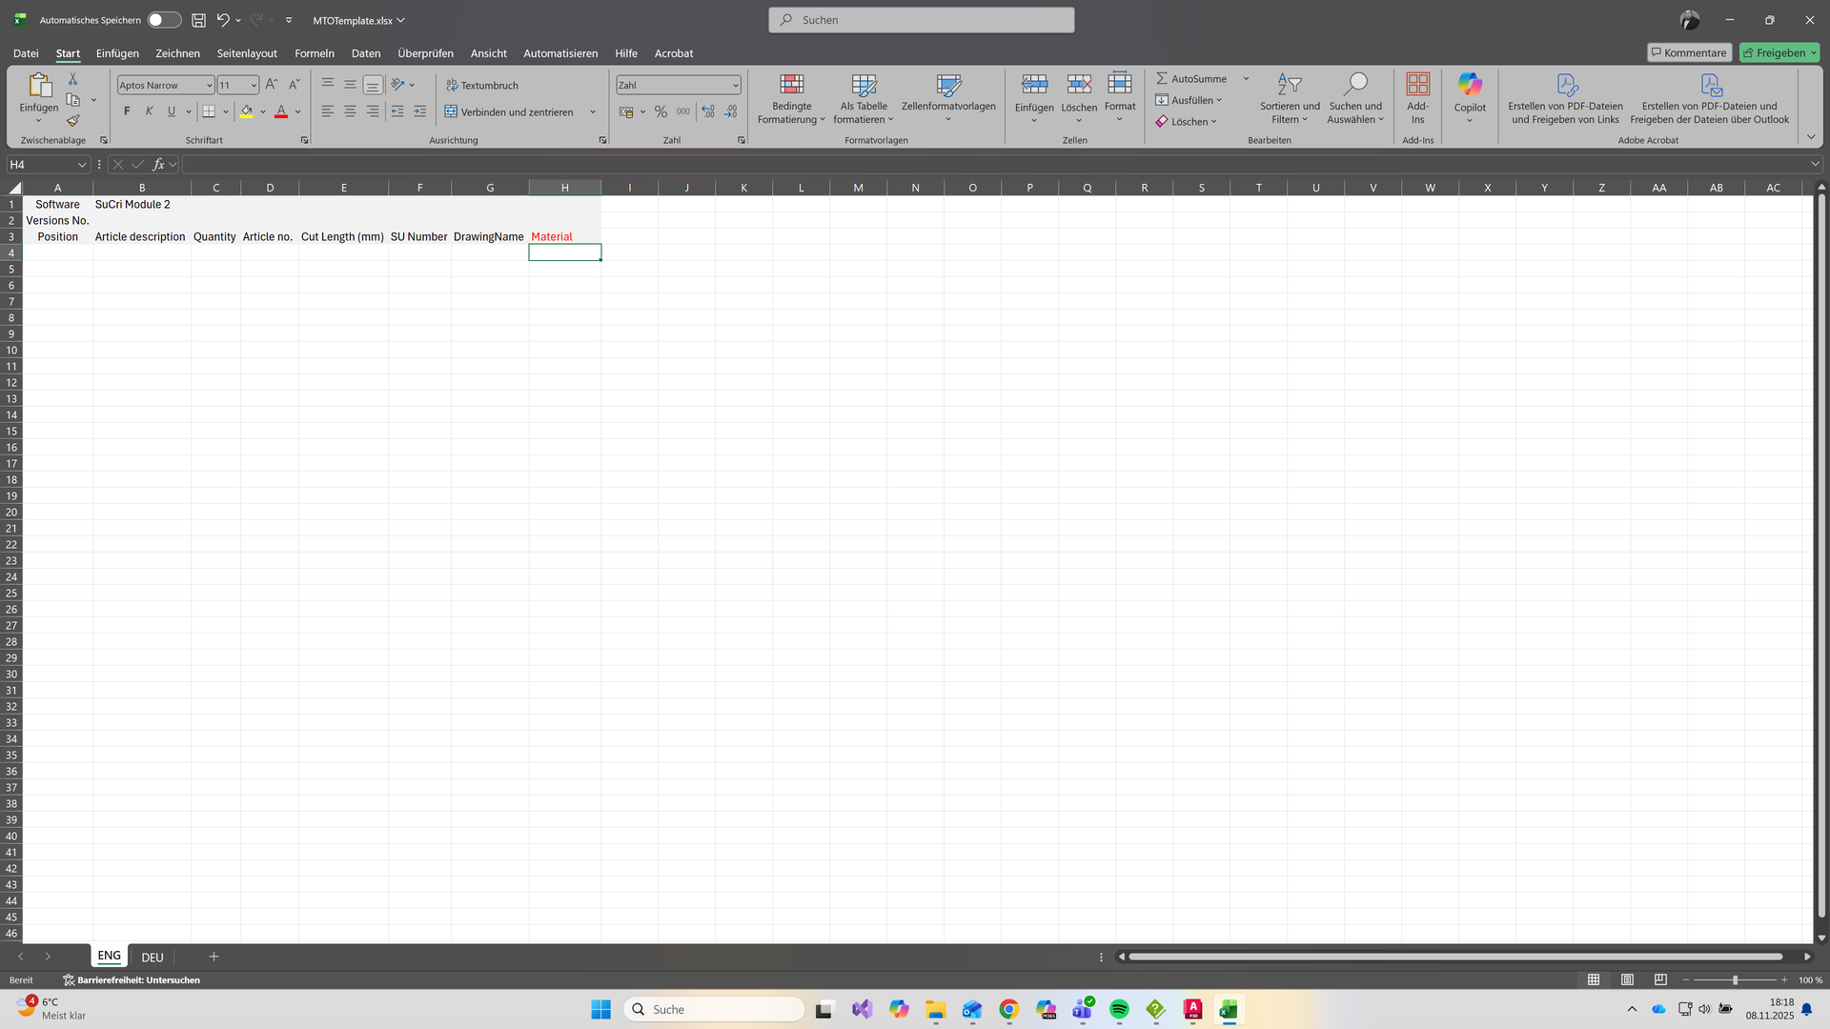
Task: Click the Cut scissors icon
Action: [x=72, y=79]
